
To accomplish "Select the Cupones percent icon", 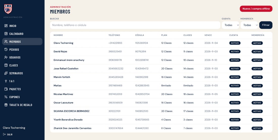I will (6, 97).
